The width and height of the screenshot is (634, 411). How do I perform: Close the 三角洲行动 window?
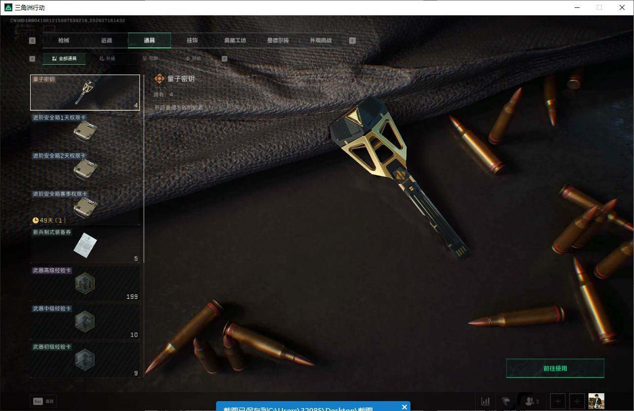(x=622, y=7)
